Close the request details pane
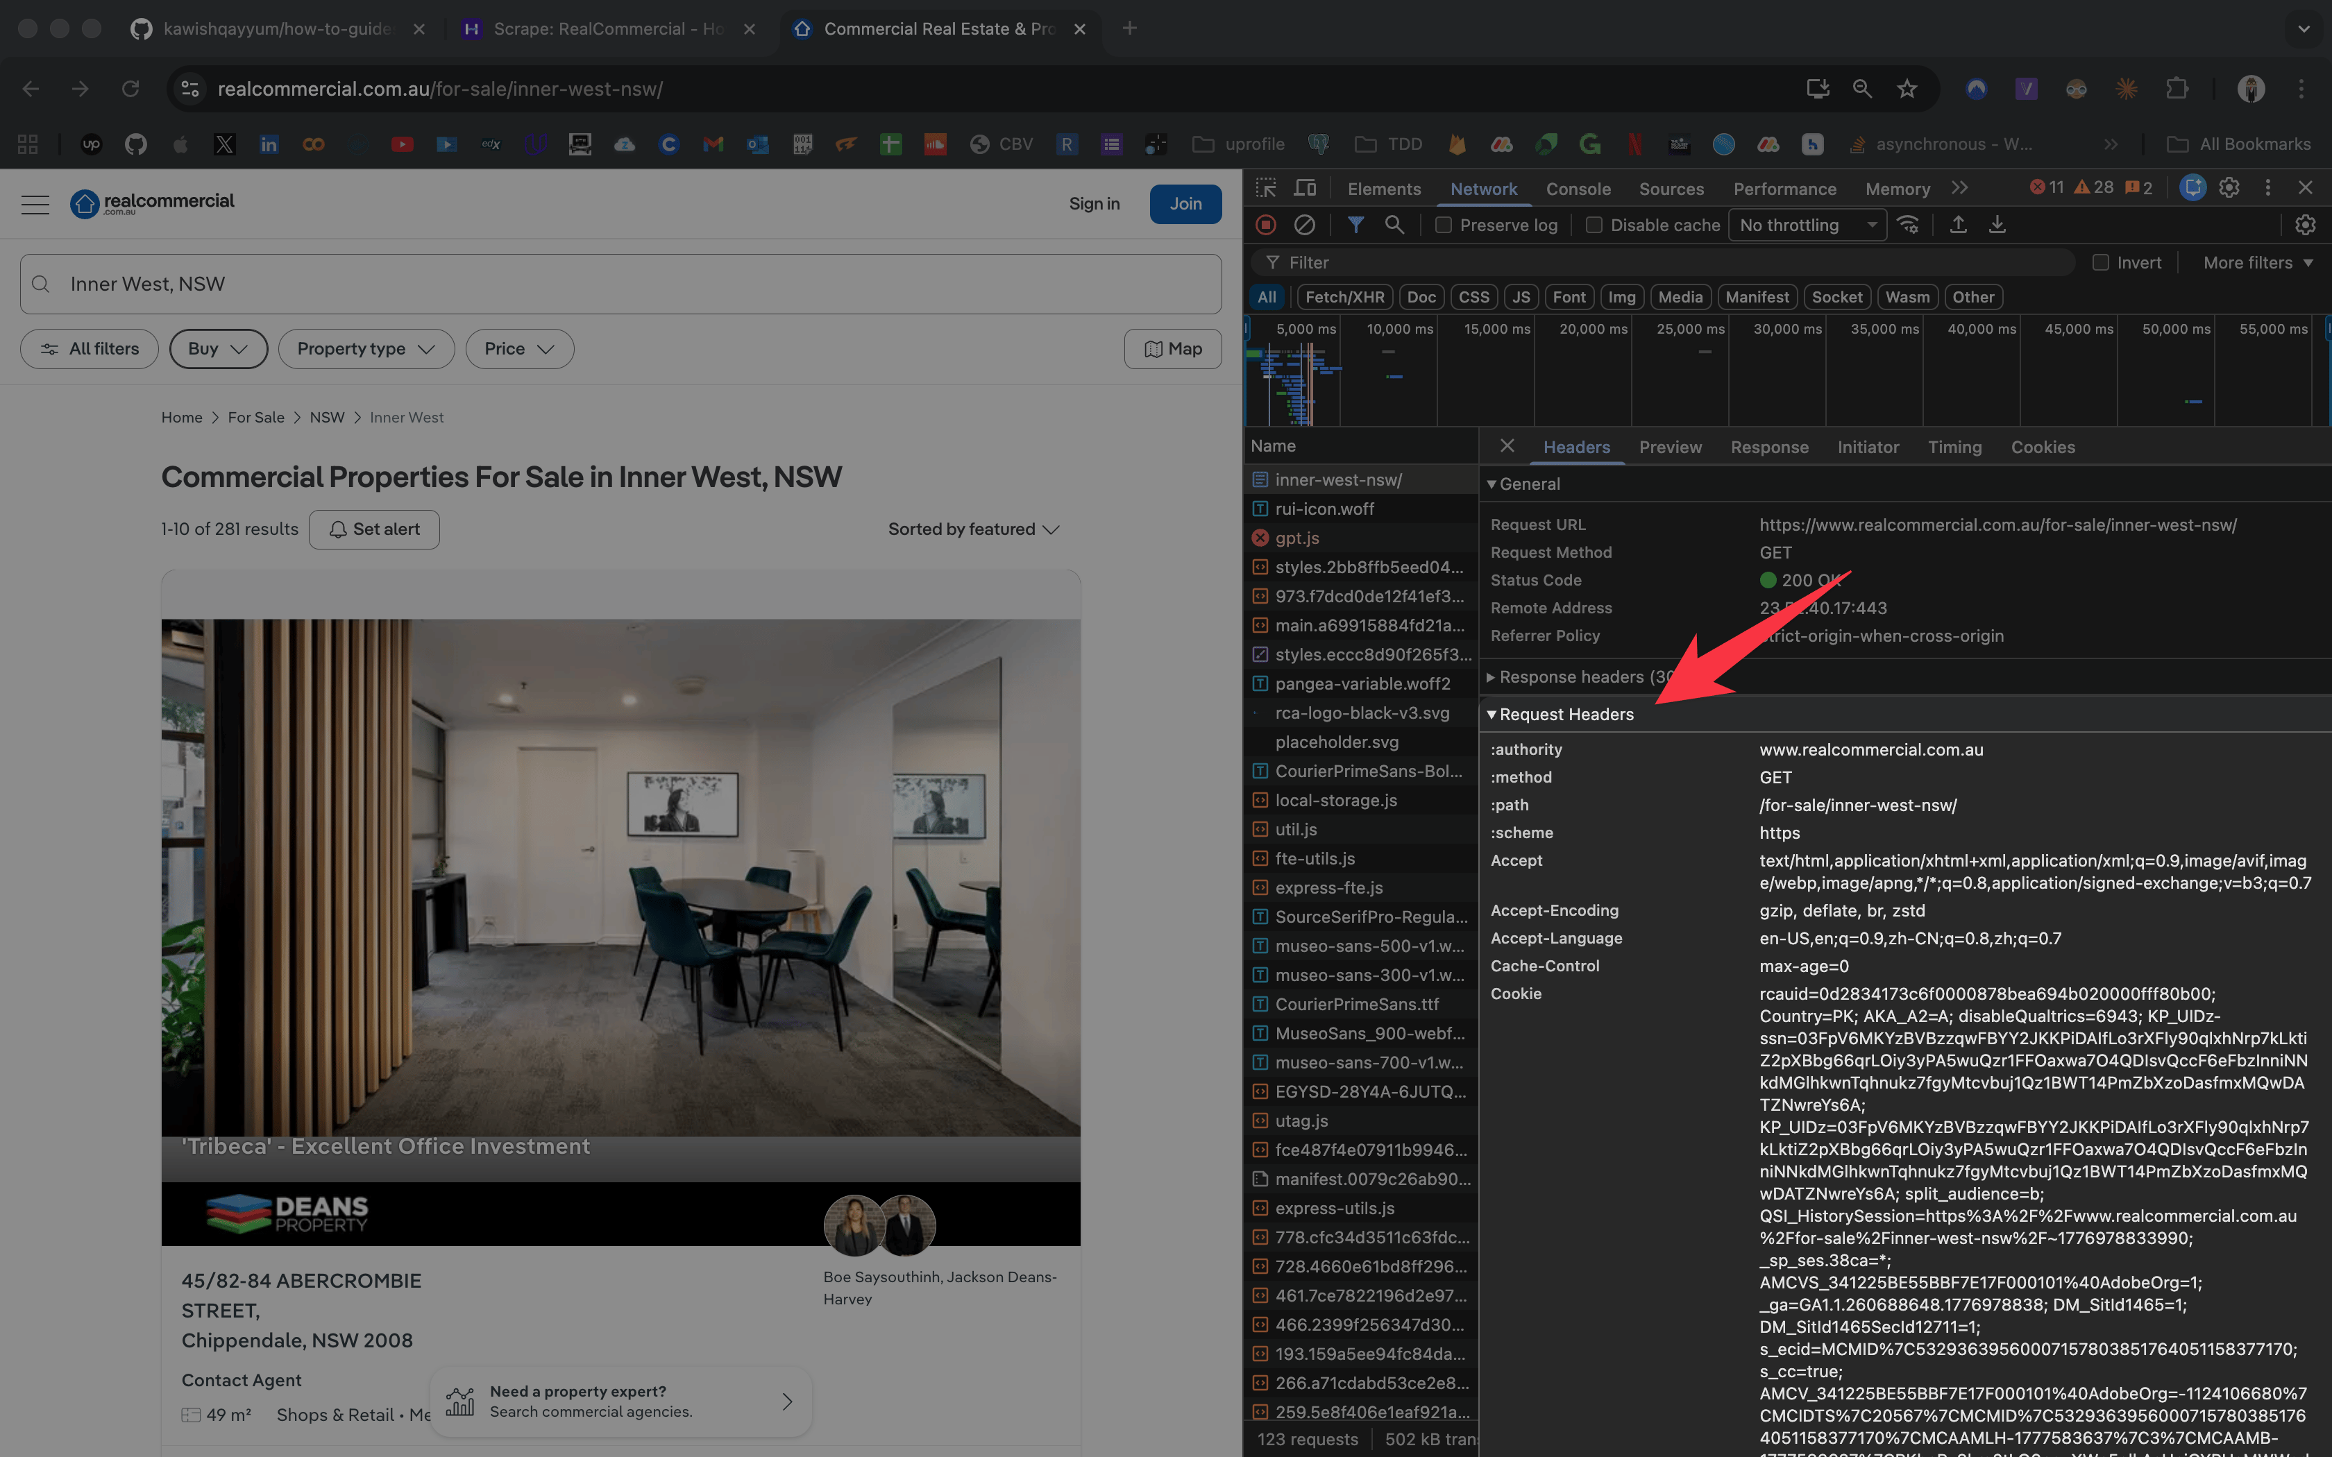This screenshot has height=1457, width=2332. 1507,446
